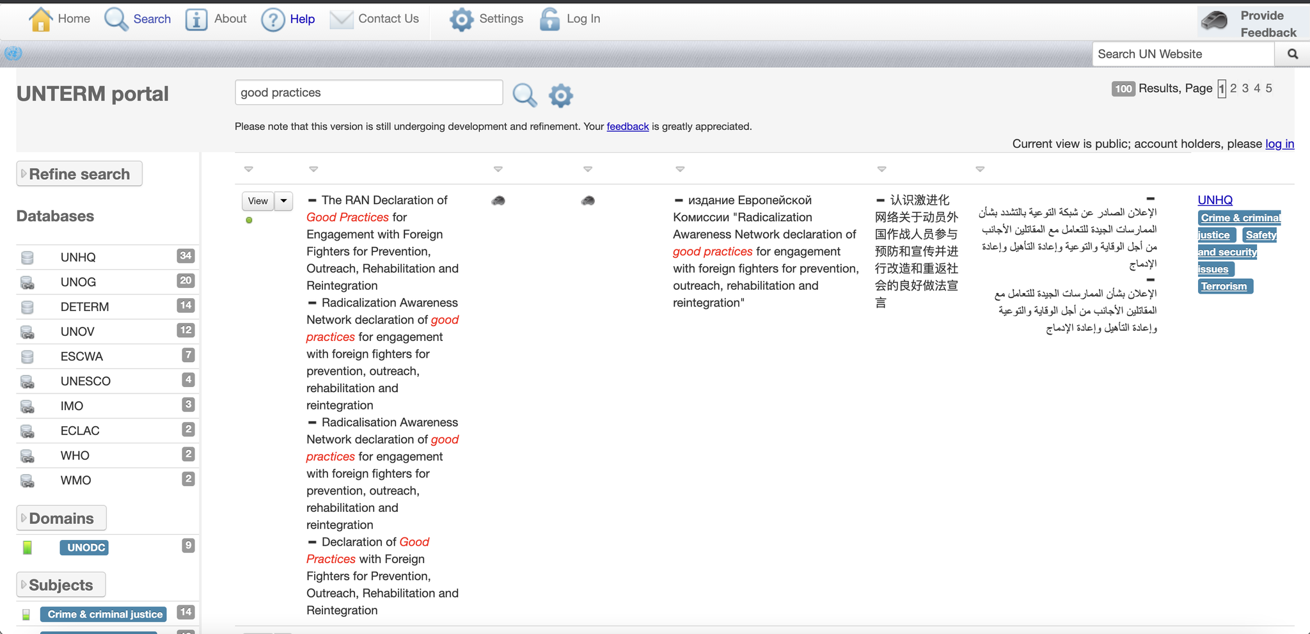Open the UNHQ link in result row
1310x634 pixels.
coord(1215,200)
